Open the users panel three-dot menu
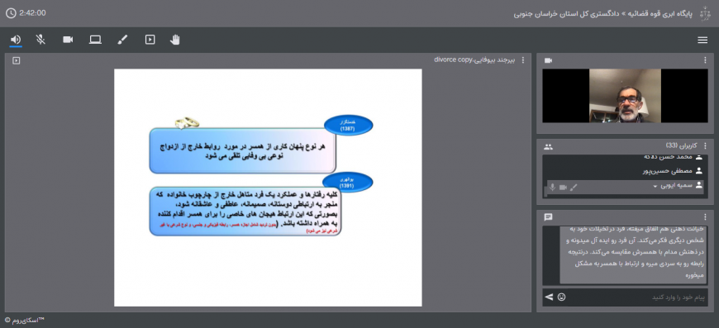The height and width of the screenshot is (328, 719). [x=705, y=146]
